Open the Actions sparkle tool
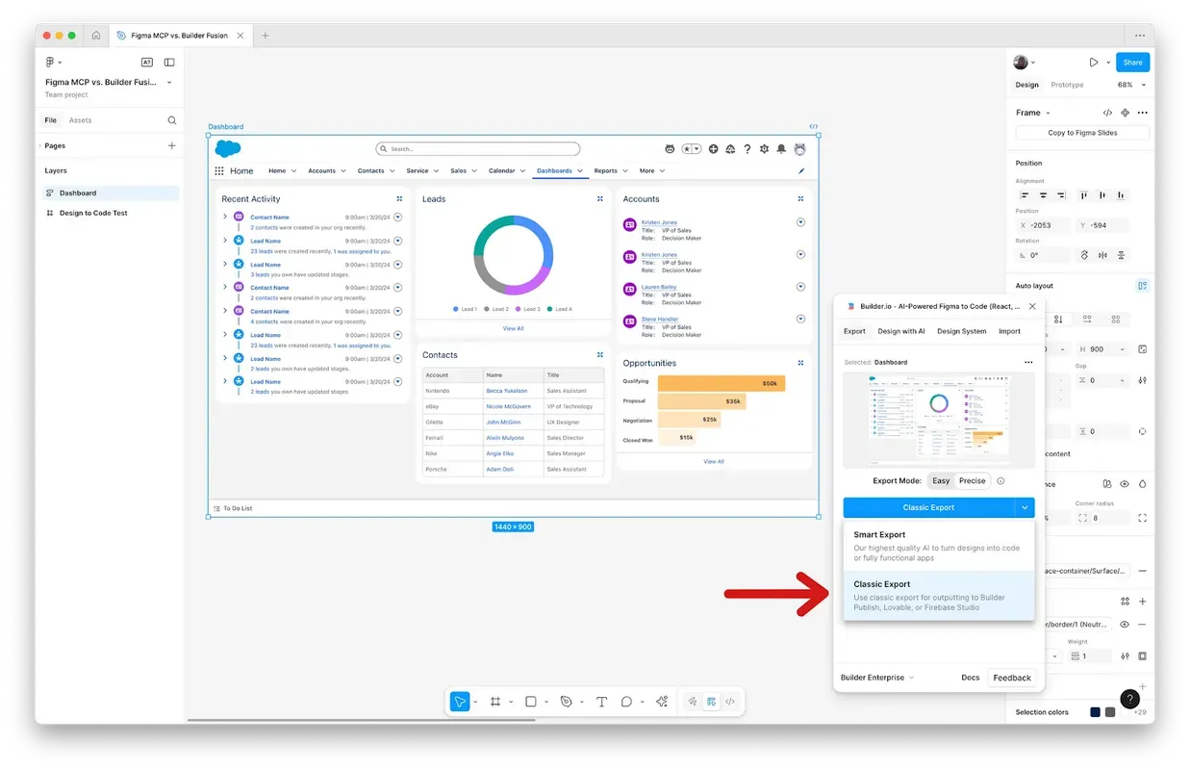 [x=661, y=702]
